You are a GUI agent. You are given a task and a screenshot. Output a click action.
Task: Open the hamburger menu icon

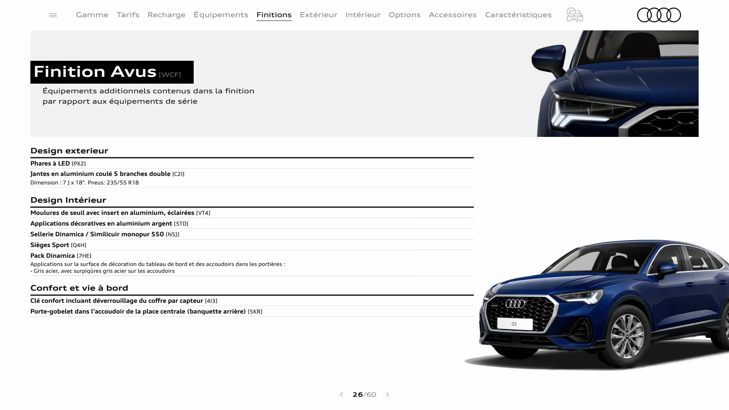[53, 15]
